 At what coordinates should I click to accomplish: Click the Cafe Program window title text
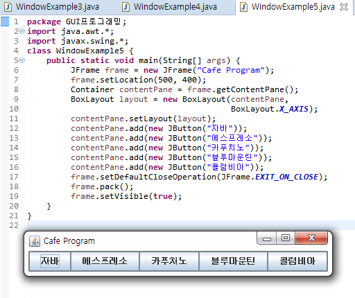tap(69, 241)
